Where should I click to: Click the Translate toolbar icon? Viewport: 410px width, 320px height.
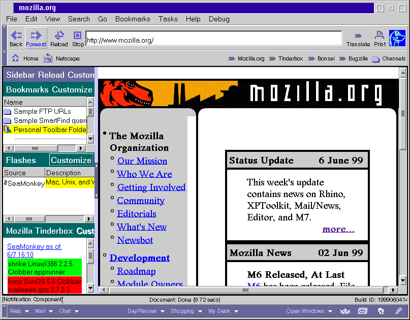point(358,39)
